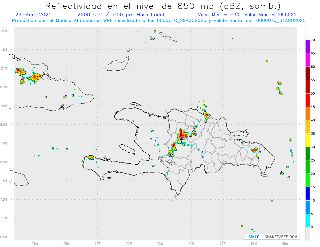The height and width of the screenshot is (247, 320).
Task: Select the date text "29-Ago-2025"
Action: point(34,15)
